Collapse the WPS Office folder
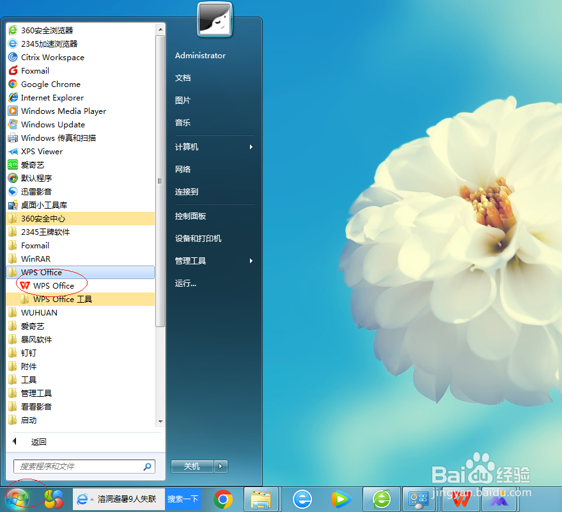 (x=81, y=273)
